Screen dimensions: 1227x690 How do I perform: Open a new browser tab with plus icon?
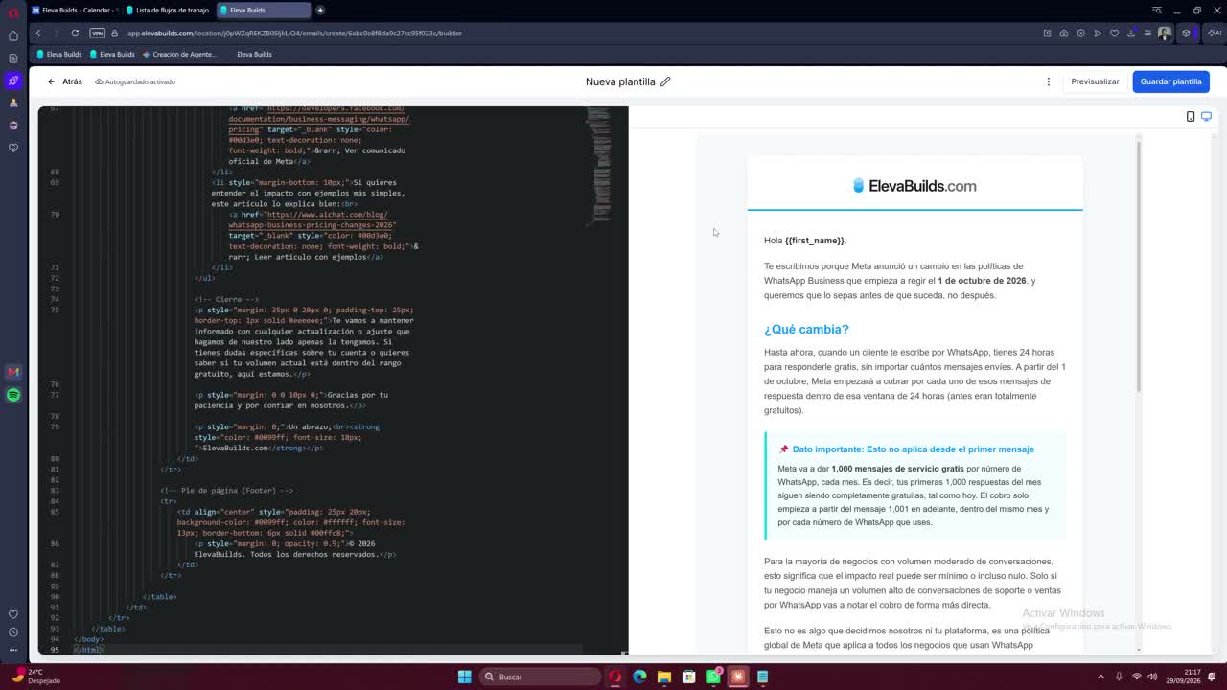pos(320,10)
